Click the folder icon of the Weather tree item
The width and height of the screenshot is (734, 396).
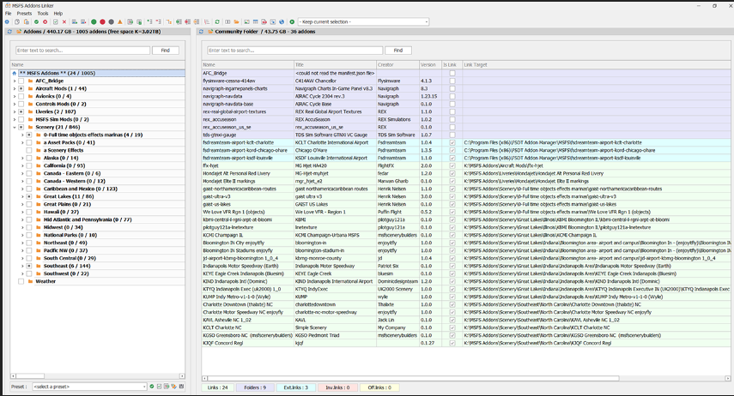(x=30, y=281)
